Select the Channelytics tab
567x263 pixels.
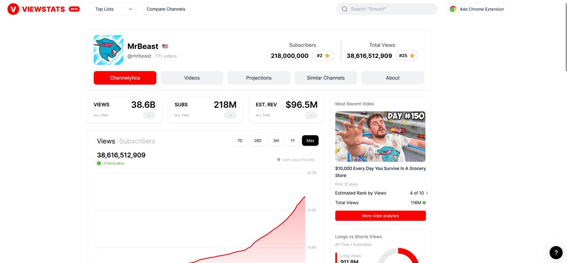(x=125, y=78)
